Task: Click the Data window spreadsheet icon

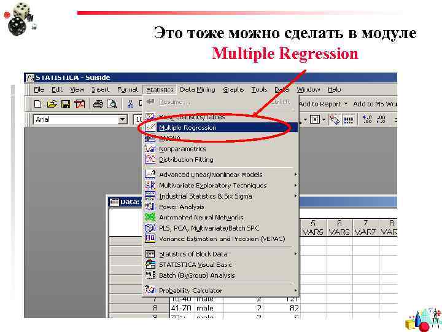Action: pos(114,202)
